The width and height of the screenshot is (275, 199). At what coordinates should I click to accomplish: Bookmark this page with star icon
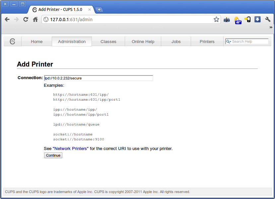coord(216,20)
